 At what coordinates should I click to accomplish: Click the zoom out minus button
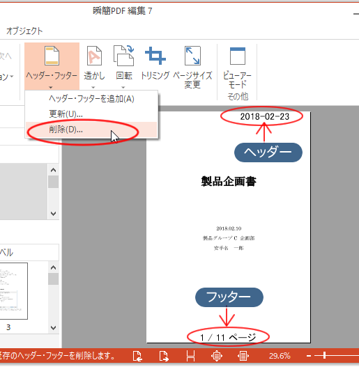(x=309, y=356)
